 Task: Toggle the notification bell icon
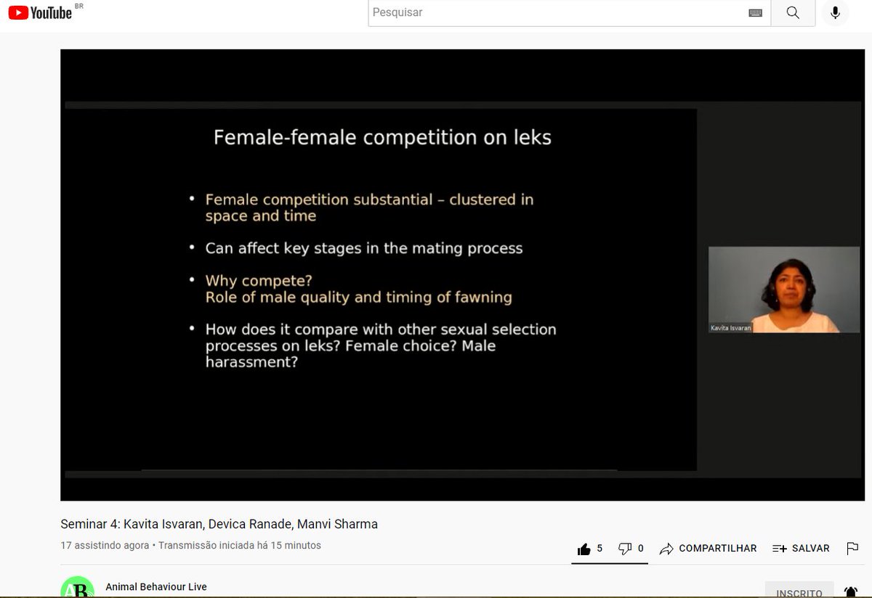(850, 592)
